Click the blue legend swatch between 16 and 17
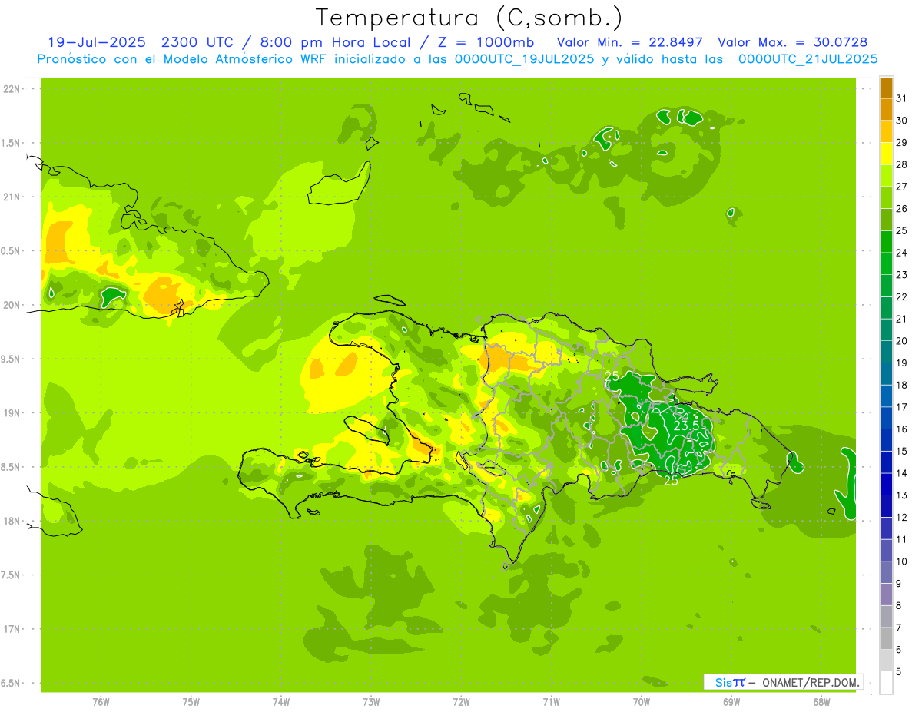The width and height of the screenshot is (922, 712). click(x=886, y=418)
